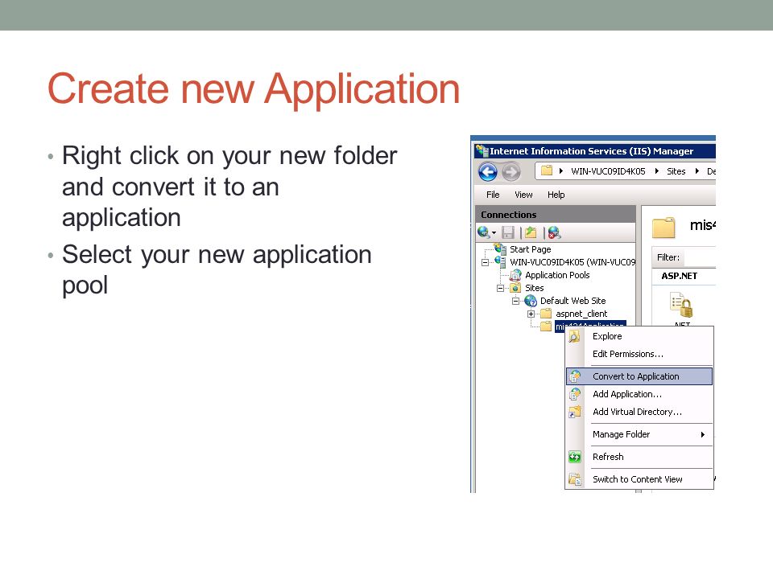Image resolution: width=773 pixels, height=579 pixels.
Task: Click the Default Web Site globe icon
Action: click(531, 301)
